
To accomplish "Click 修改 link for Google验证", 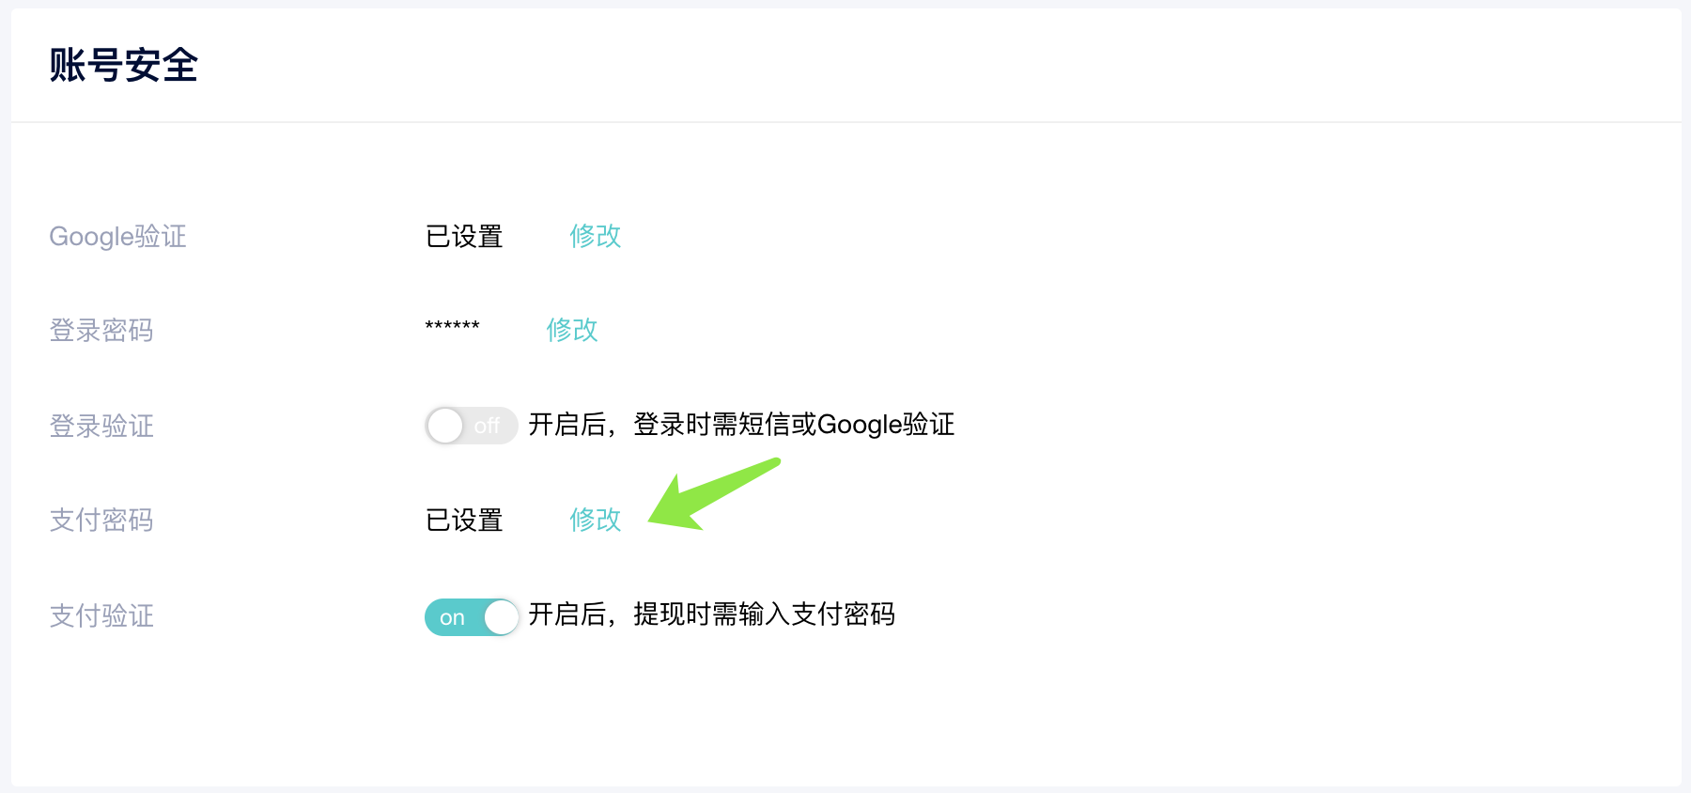I will tap(596, 236).
